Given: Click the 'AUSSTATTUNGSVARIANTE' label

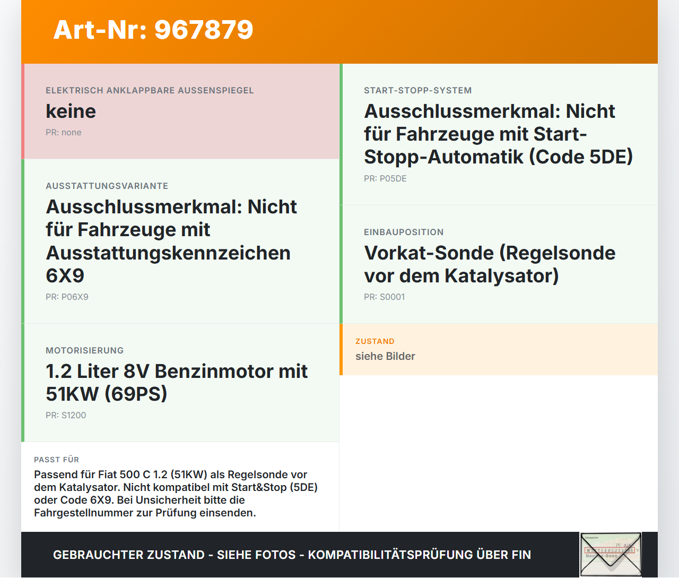Looking at the screenshot, I should pyautogui.click(x=107, y=186).
